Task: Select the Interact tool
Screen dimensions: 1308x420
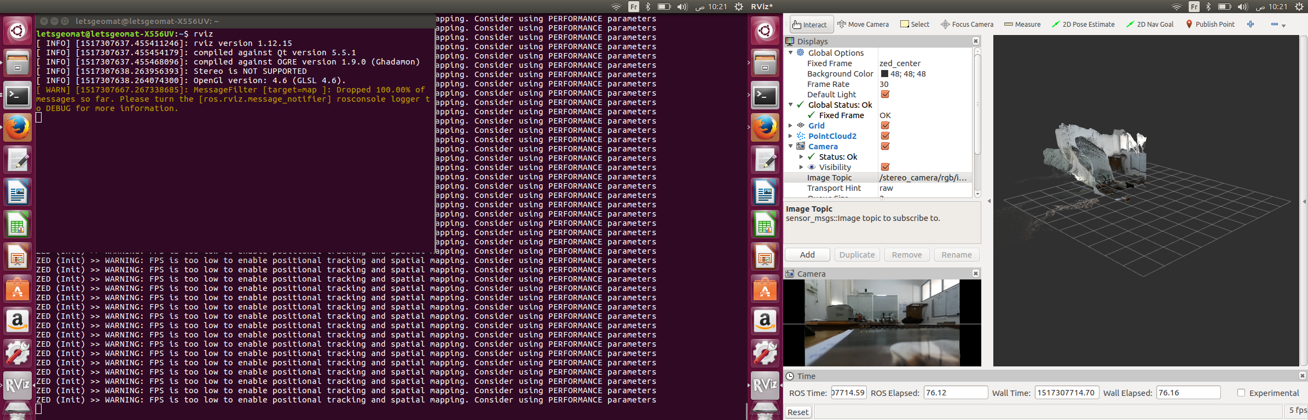Action: pyautogui.click(x=811, y=25)
